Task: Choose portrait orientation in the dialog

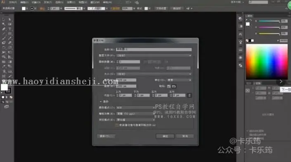Action: 169,86
